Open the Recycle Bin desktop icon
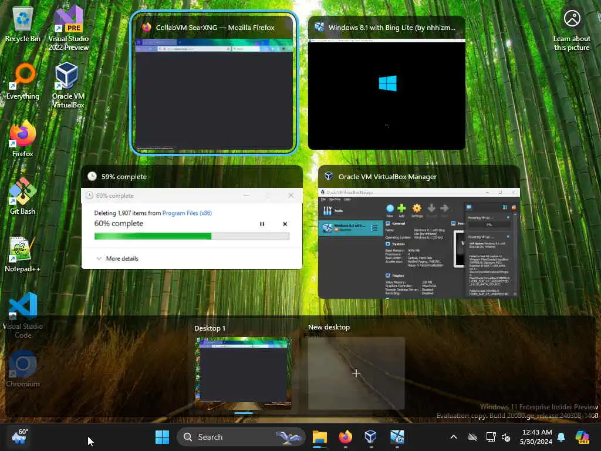The width and height of the screenshot is (601, 451). (23, 25)
